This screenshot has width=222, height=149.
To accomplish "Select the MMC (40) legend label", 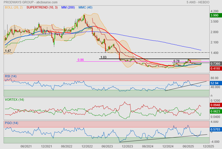I will tap(85, 7).
